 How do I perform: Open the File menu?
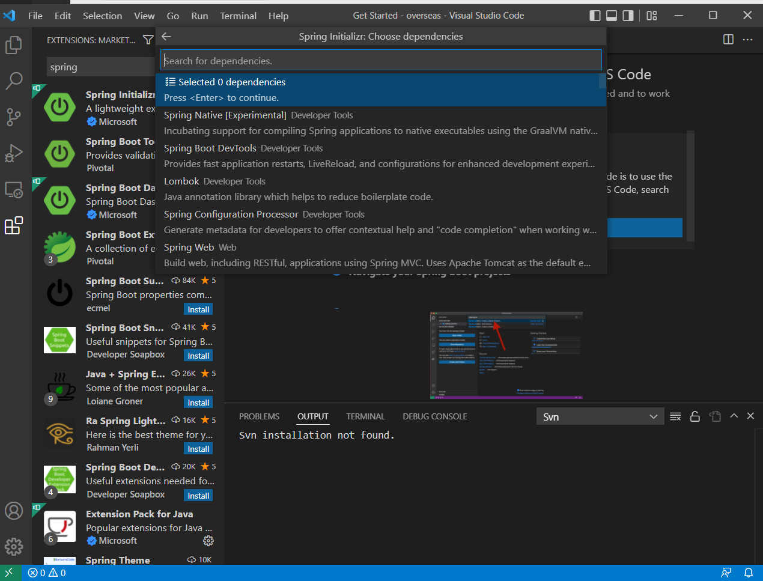(x=35, y=16)
